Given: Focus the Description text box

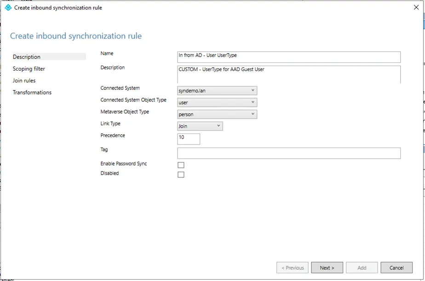Looking at the screenshot, I should pyautogui.click(x=288, y=74).
